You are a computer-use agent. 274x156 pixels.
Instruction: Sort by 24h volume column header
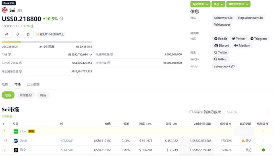pyautogui.click(x=203, y=124)
